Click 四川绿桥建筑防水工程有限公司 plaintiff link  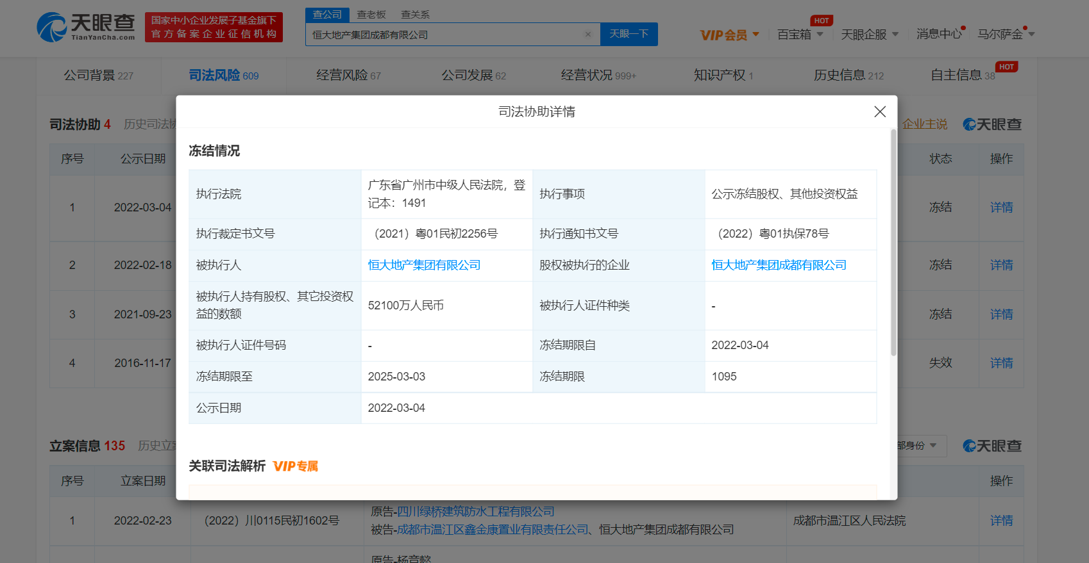[x=476, y=512]
